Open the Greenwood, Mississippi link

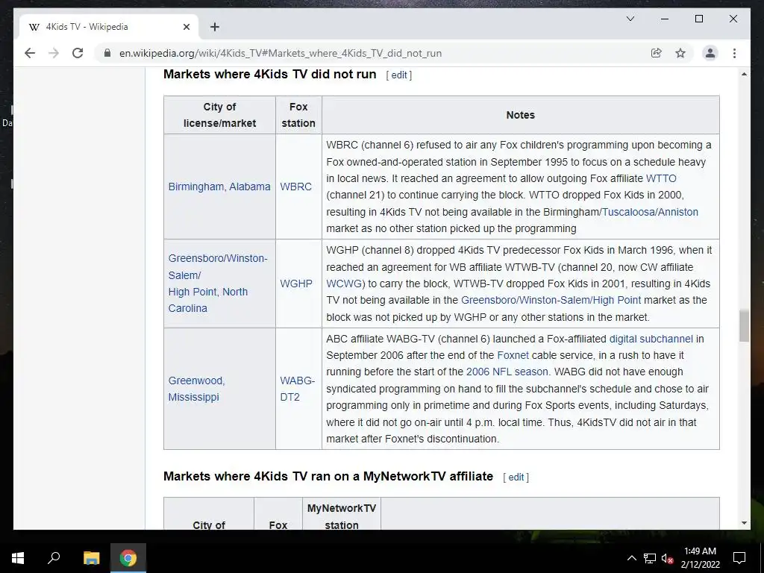196,389
